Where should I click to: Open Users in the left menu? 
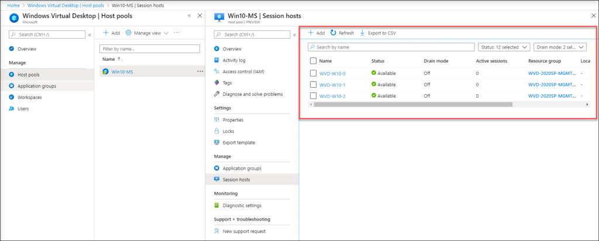click(23, 109)
